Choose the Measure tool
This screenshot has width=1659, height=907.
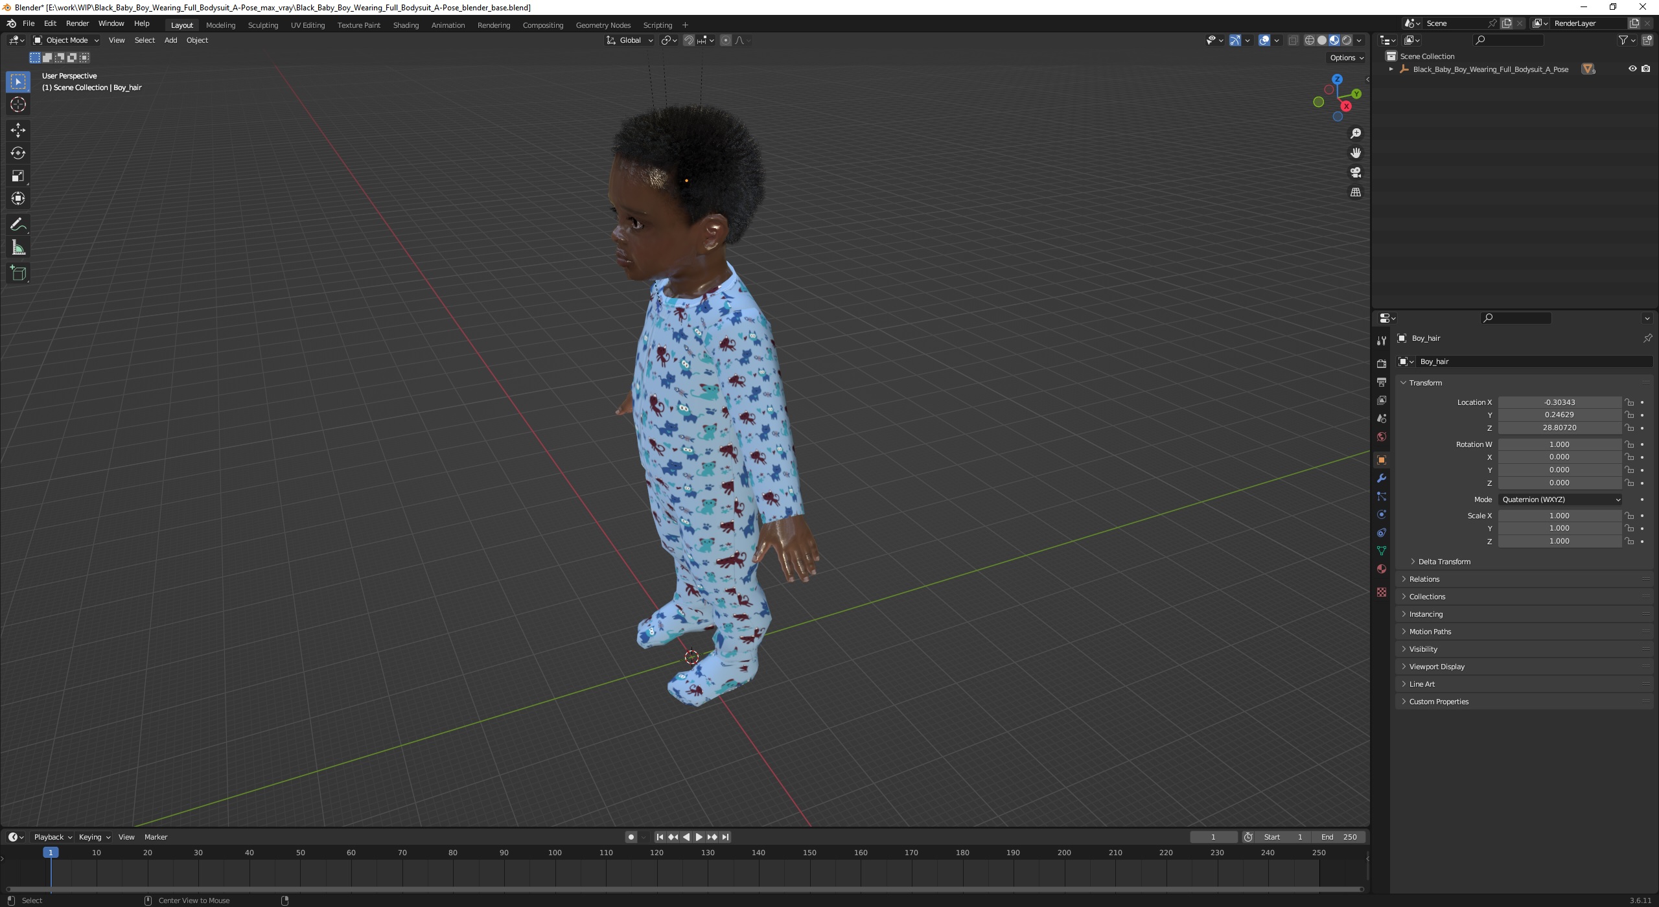18,247
